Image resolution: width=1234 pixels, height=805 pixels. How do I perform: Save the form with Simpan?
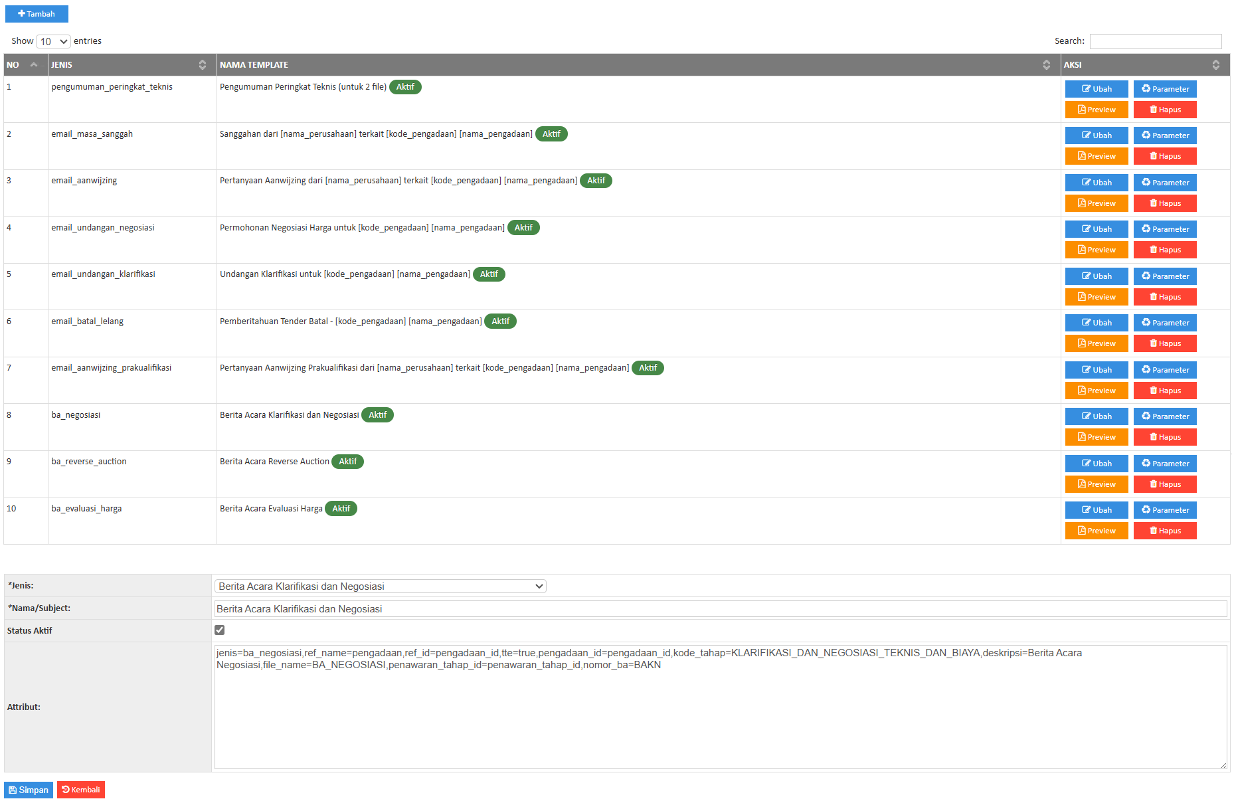[29, 790]
